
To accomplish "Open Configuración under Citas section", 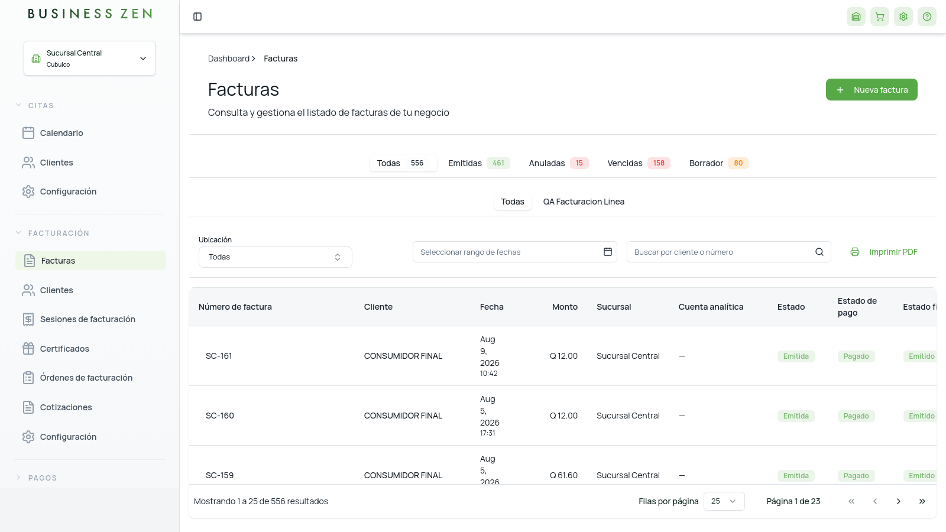I will [90, 192].
